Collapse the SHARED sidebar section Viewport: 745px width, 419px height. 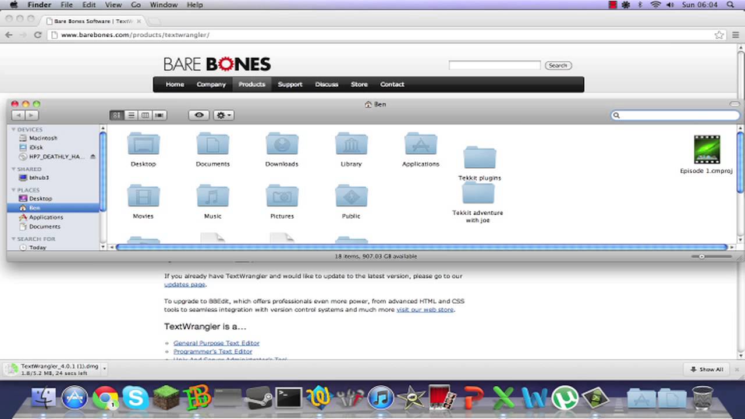(13, 169)
